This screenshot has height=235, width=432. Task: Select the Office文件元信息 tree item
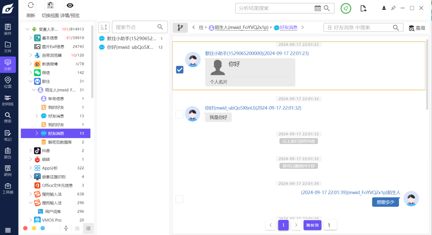(56, 185)
